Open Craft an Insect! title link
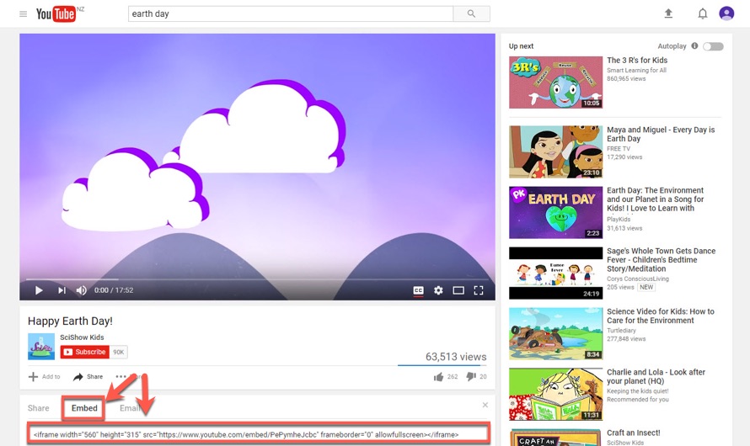The image size is (750, 446). 634,433
